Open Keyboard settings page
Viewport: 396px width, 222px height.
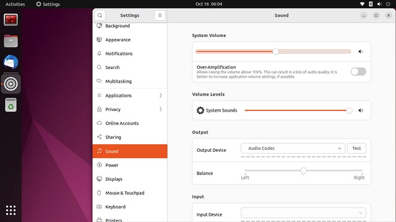[130, 207]
